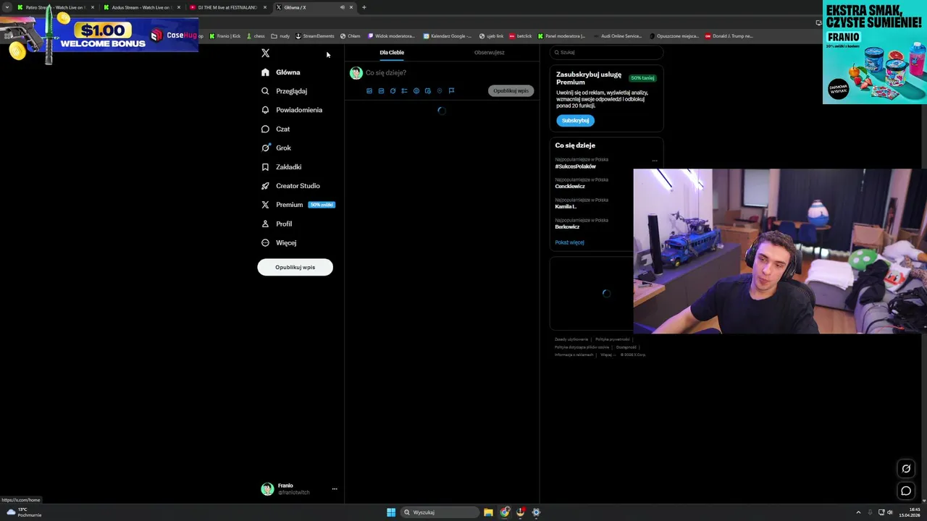
Task: Click the Grok image icon in composer
Action: (393, 91)
